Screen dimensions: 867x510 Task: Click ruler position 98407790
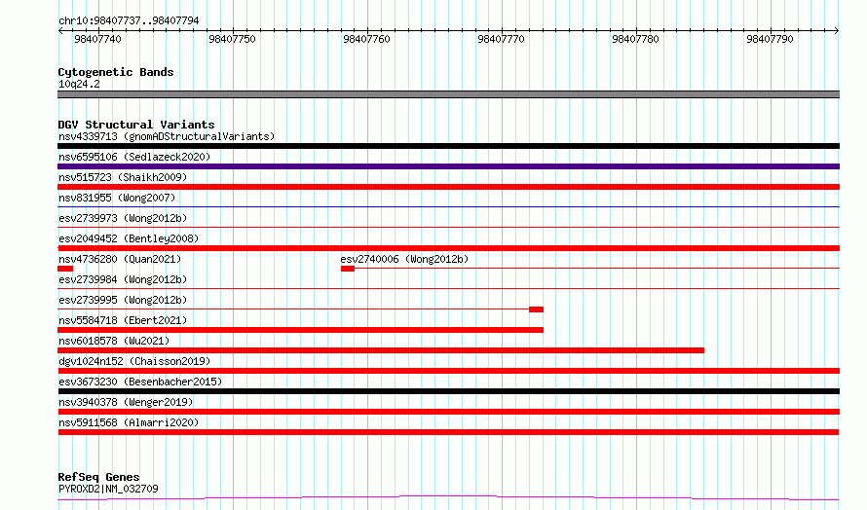(770, 39)
